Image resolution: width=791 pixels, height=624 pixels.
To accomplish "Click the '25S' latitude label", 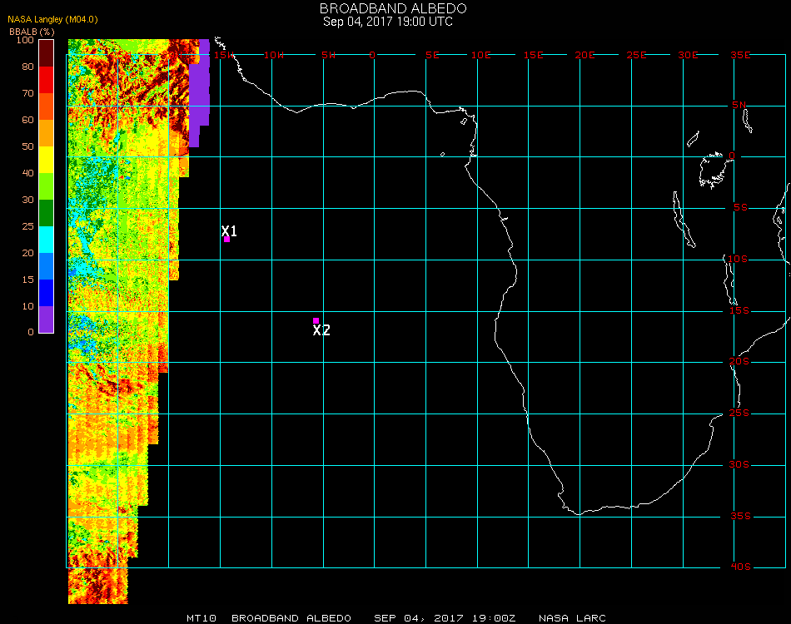I will tap(739, 413).
